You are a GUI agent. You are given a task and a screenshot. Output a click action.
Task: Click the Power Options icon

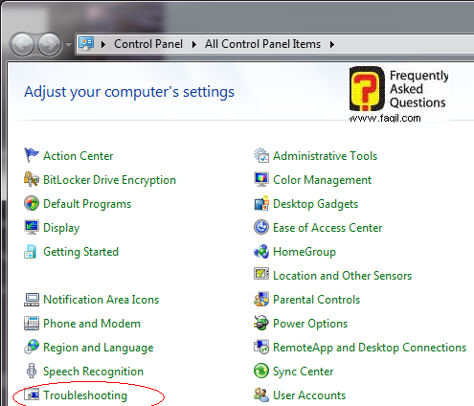[261, 323]
